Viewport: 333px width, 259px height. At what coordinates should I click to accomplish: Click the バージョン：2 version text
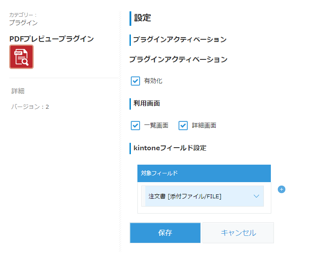pyautogui.click(x=30, y=107)
